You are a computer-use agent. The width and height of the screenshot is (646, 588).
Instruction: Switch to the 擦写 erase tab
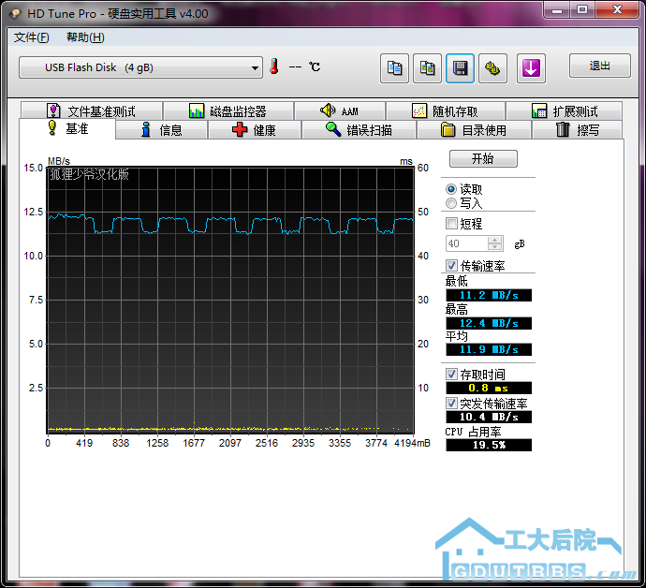578,130
